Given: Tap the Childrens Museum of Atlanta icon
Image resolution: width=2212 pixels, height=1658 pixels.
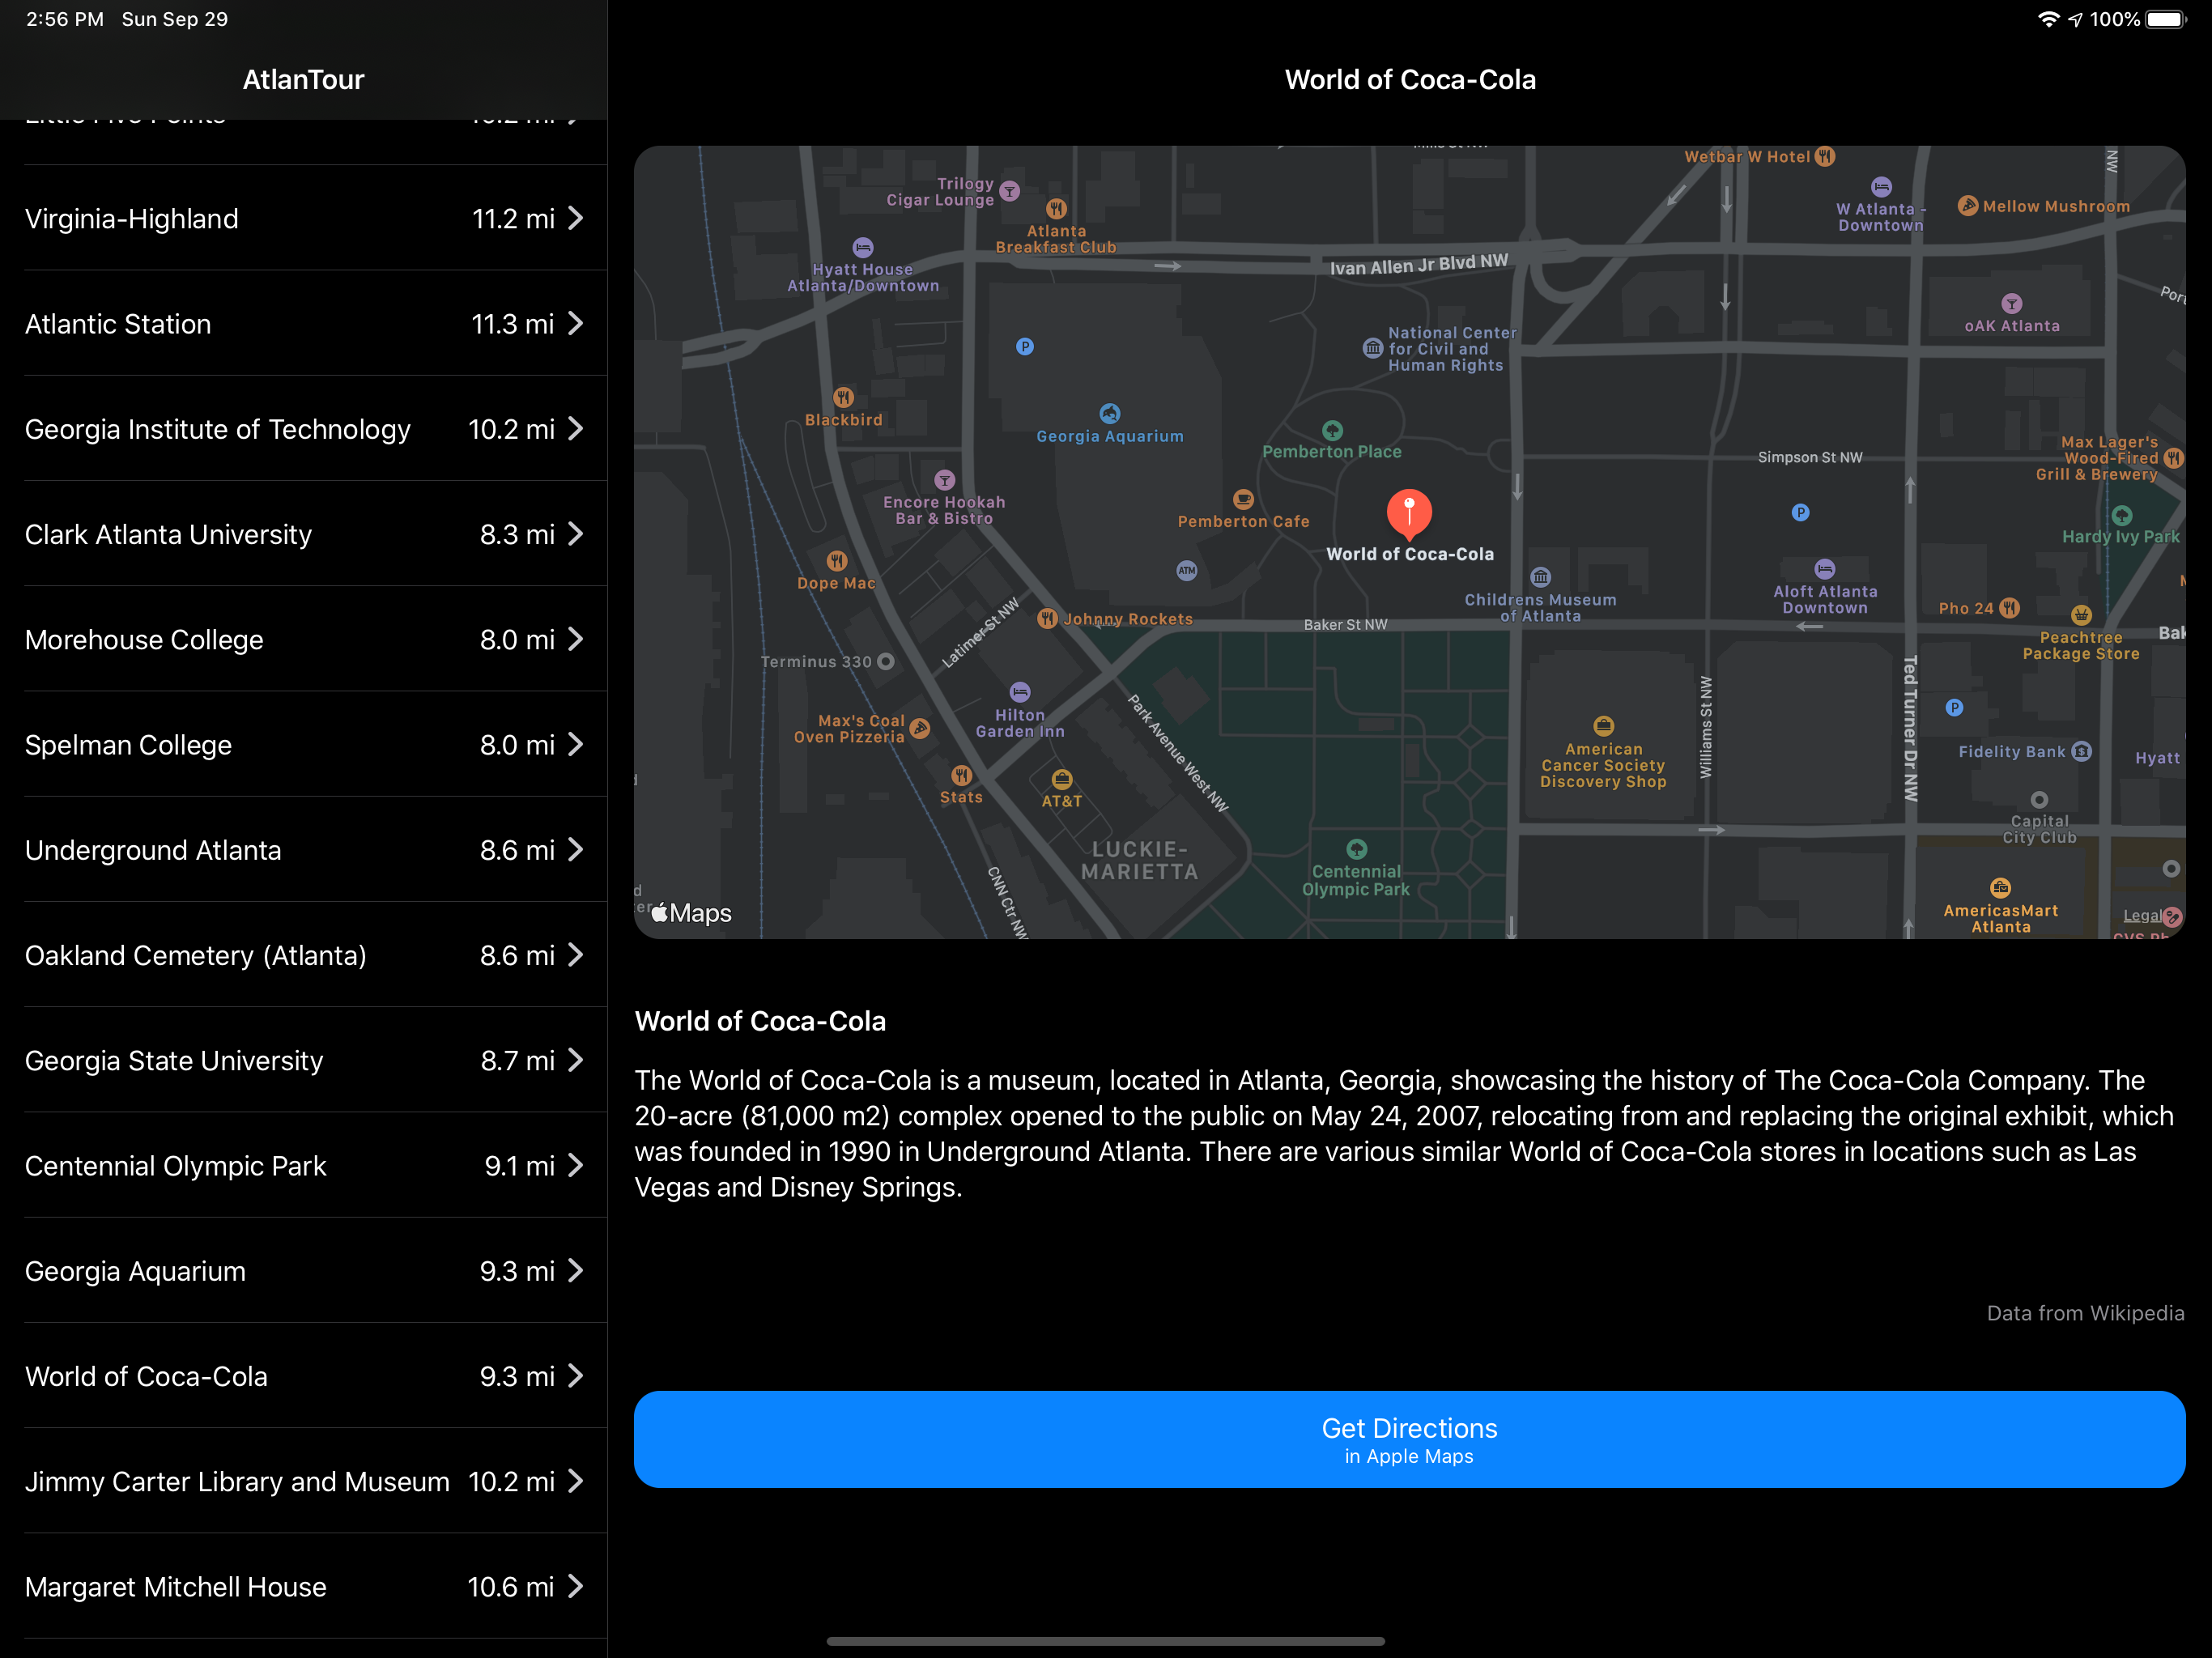Looking at the screenshot, I should (1541, 577).
